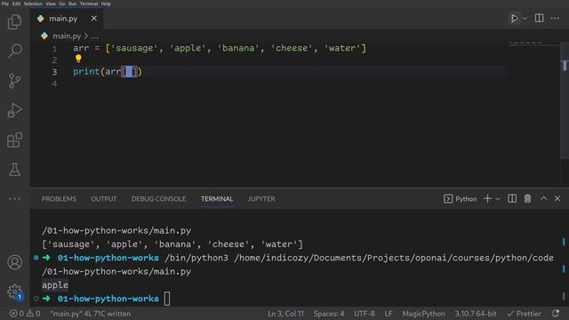
Task: Close the bottom panel
Action: [x=557, y=198]
